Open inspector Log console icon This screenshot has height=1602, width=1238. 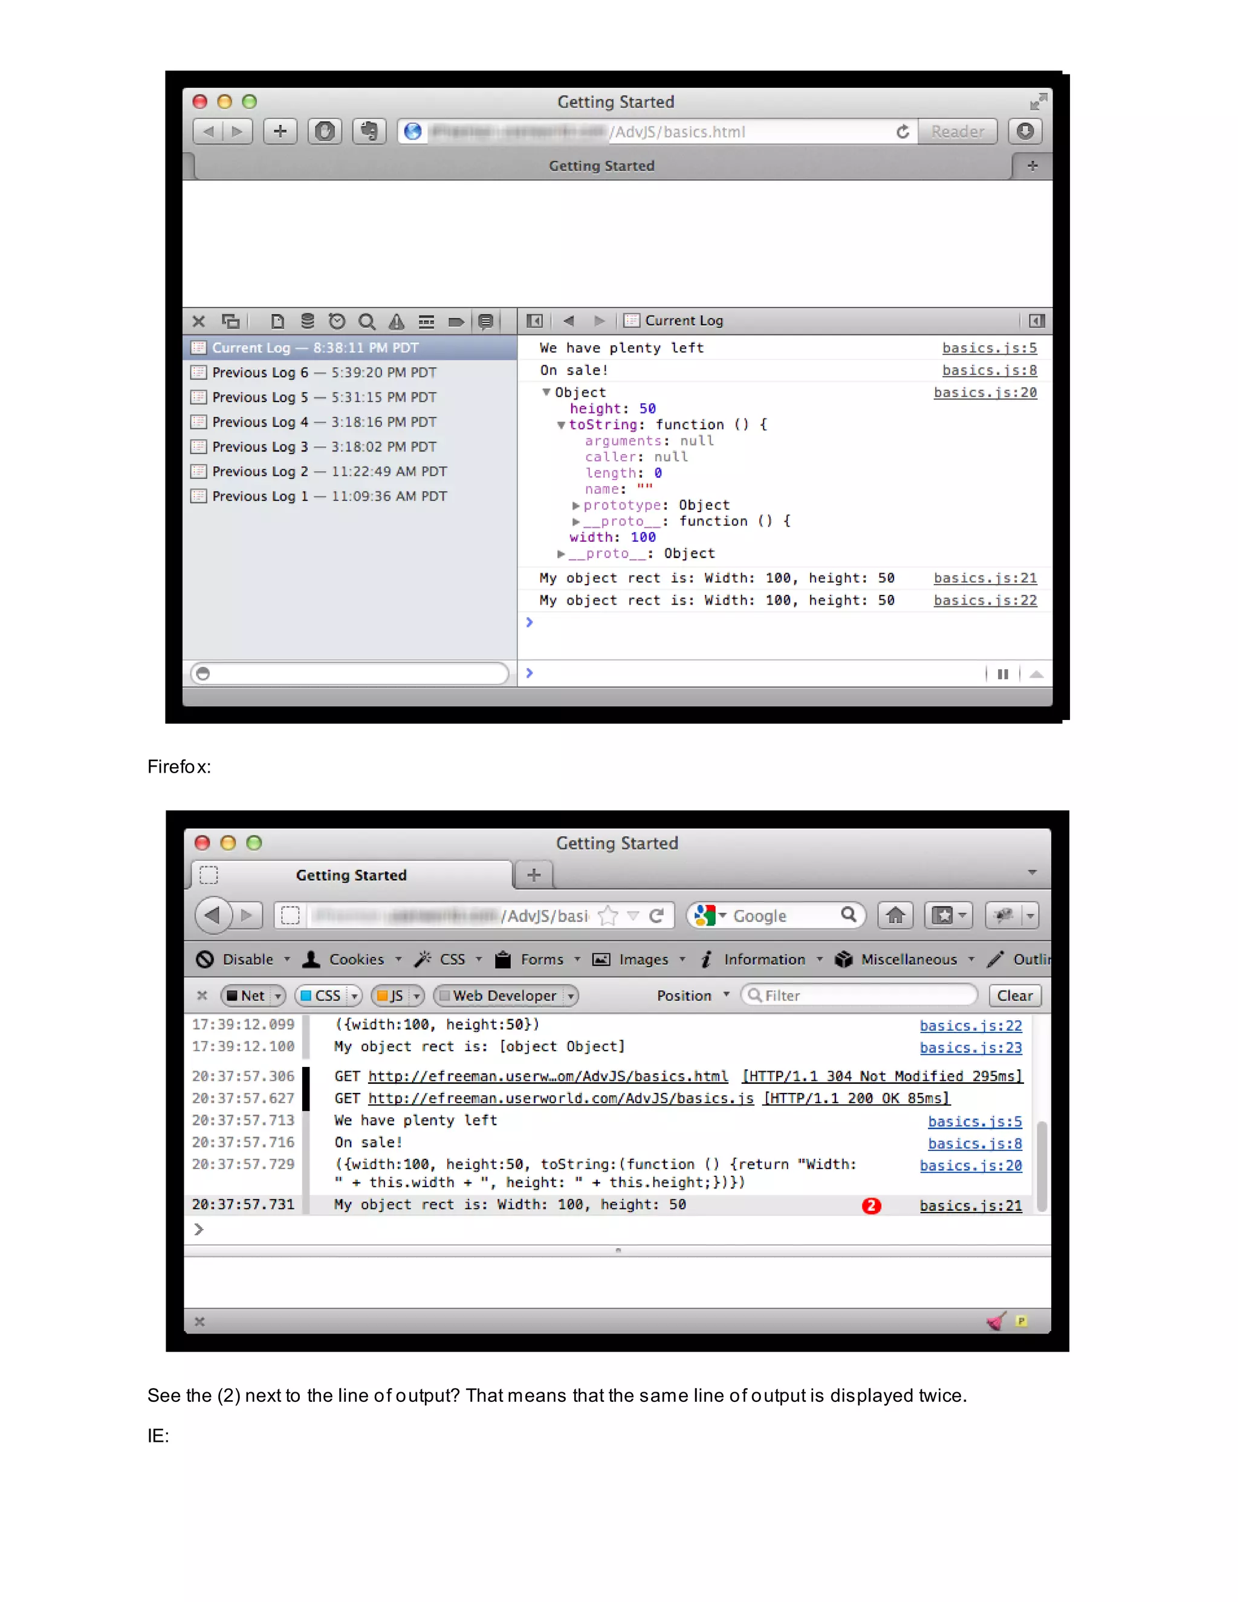pos(485,321)
